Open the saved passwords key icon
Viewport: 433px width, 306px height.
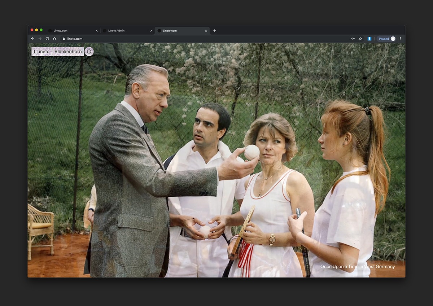(x=353, y=39)
